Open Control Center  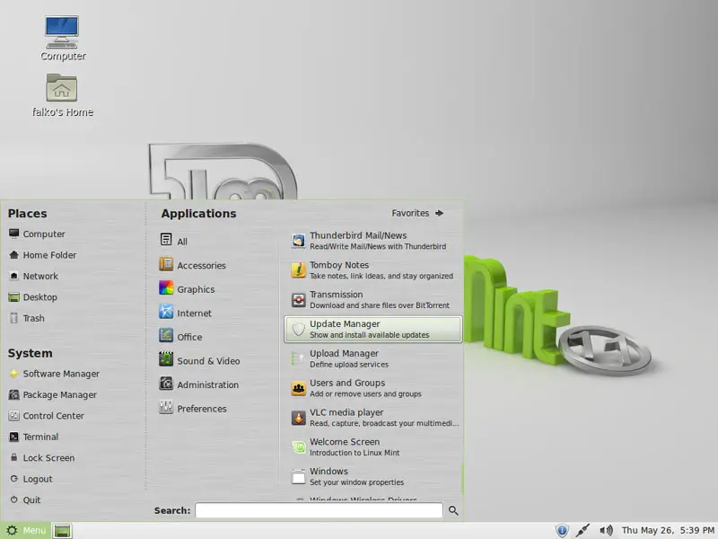[47, 416]
